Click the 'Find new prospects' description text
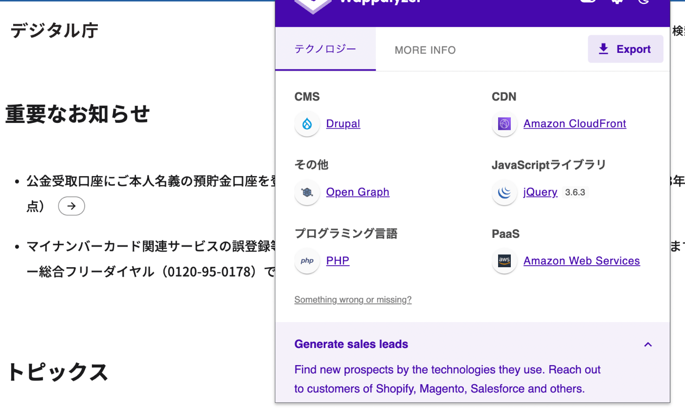The image size is (685, 416). tap(447, 379)
